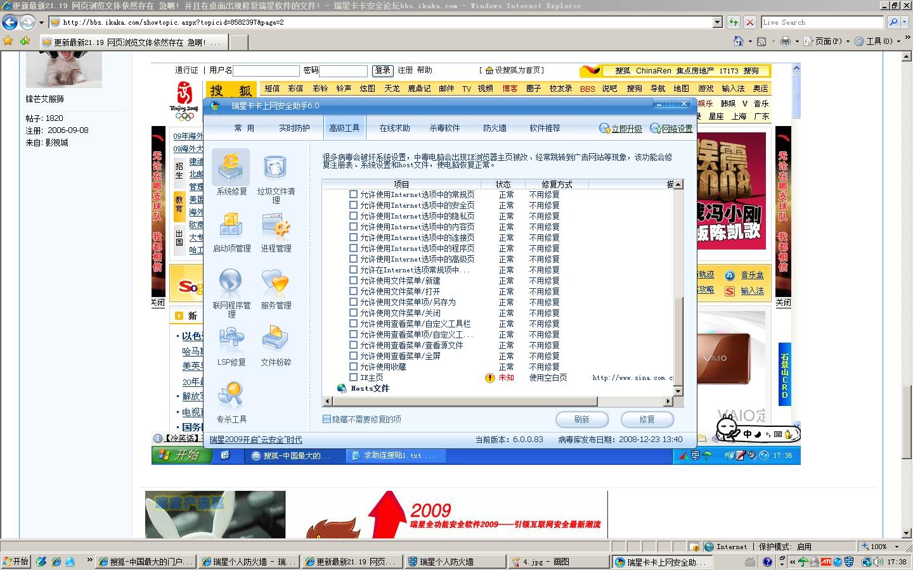Click the IE page vertical scrollbar
913x570 pixels.
907,295
